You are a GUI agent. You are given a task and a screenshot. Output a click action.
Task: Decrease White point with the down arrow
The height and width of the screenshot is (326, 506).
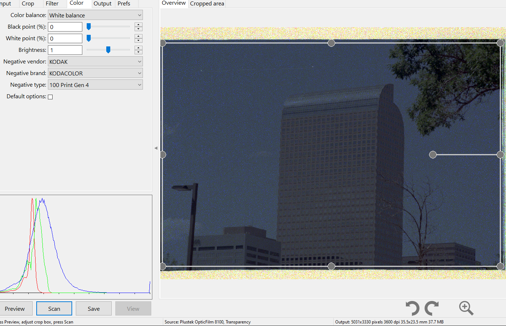[139, 41]
